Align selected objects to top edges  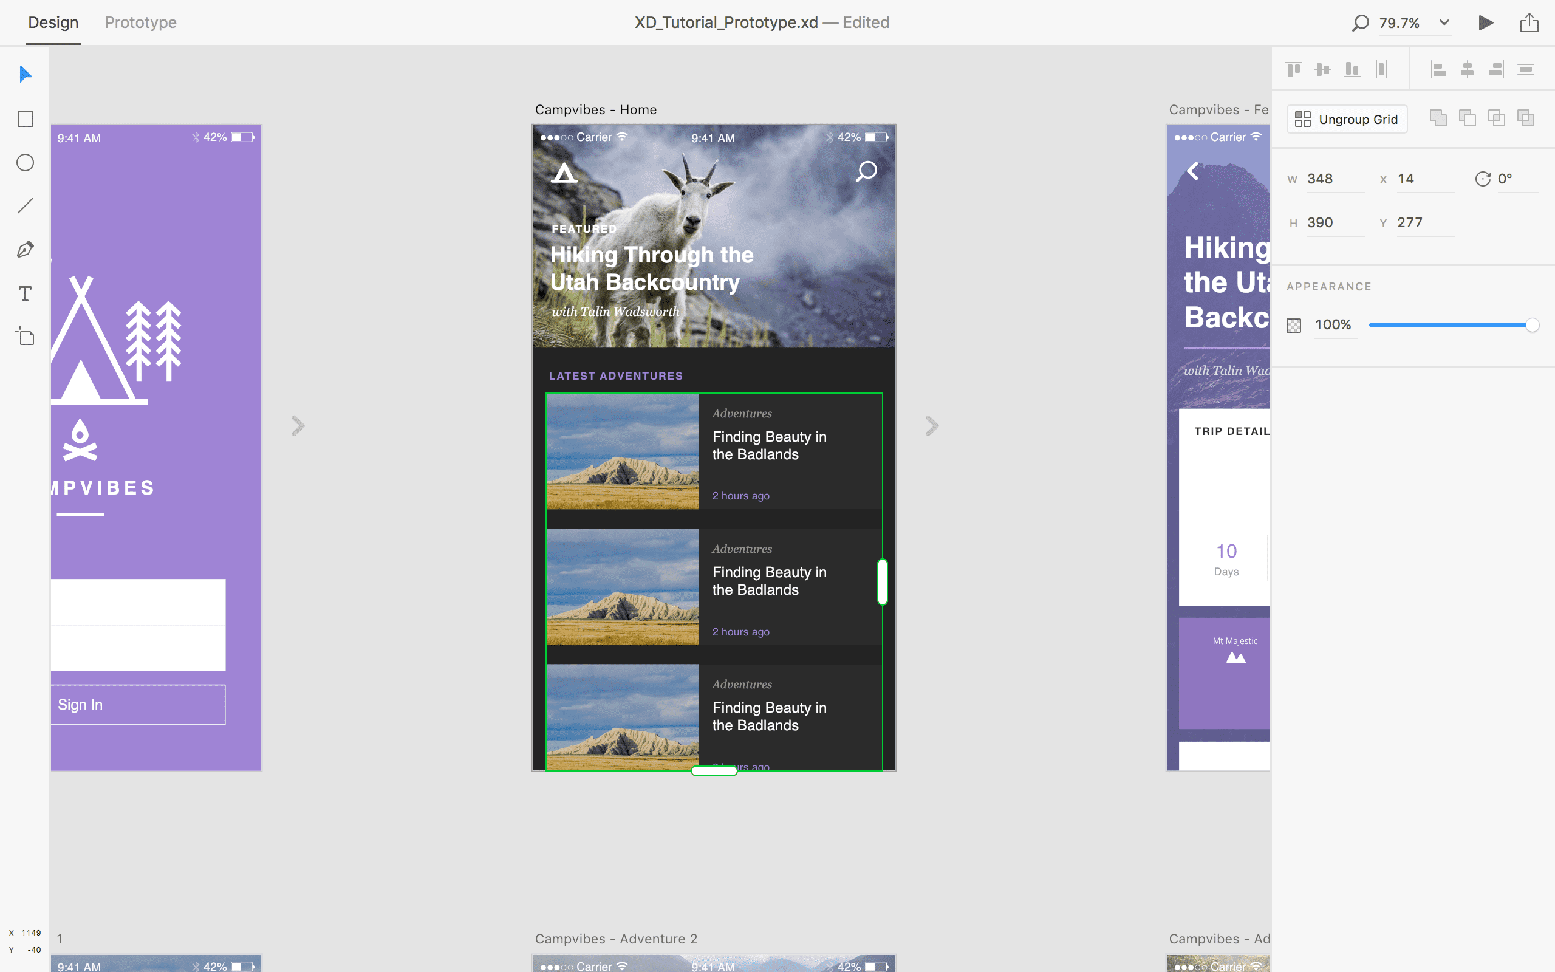[x=1293, y=68]
